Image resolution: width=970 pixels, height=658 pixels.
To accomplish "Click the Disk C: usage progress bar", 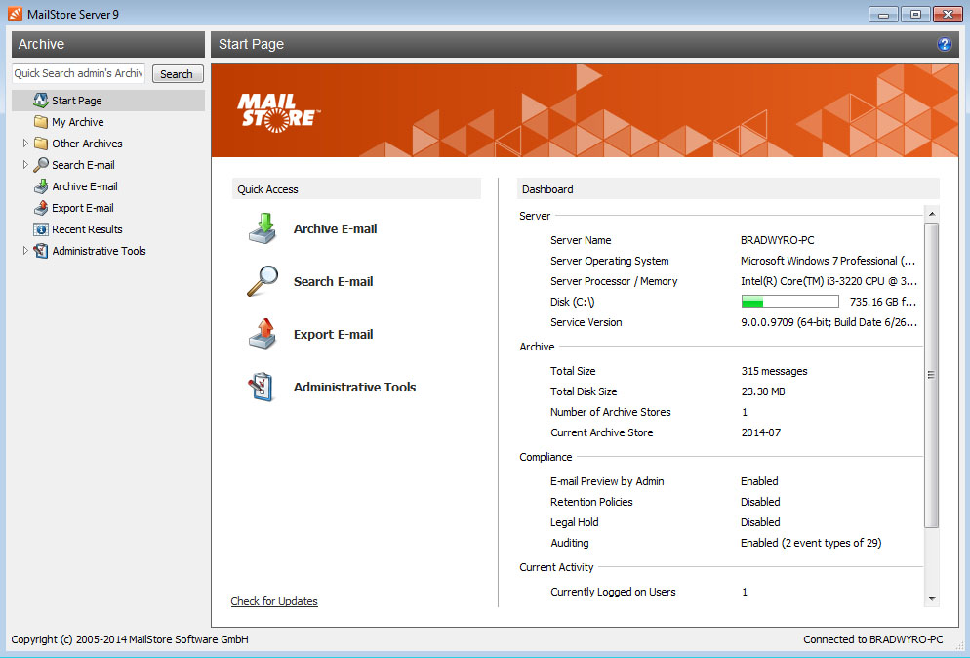I will point(789,302).
